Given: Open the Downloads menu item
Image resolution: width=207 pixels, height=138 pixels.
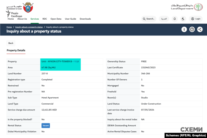Looking at the screenshot, I should coord(85,19).
